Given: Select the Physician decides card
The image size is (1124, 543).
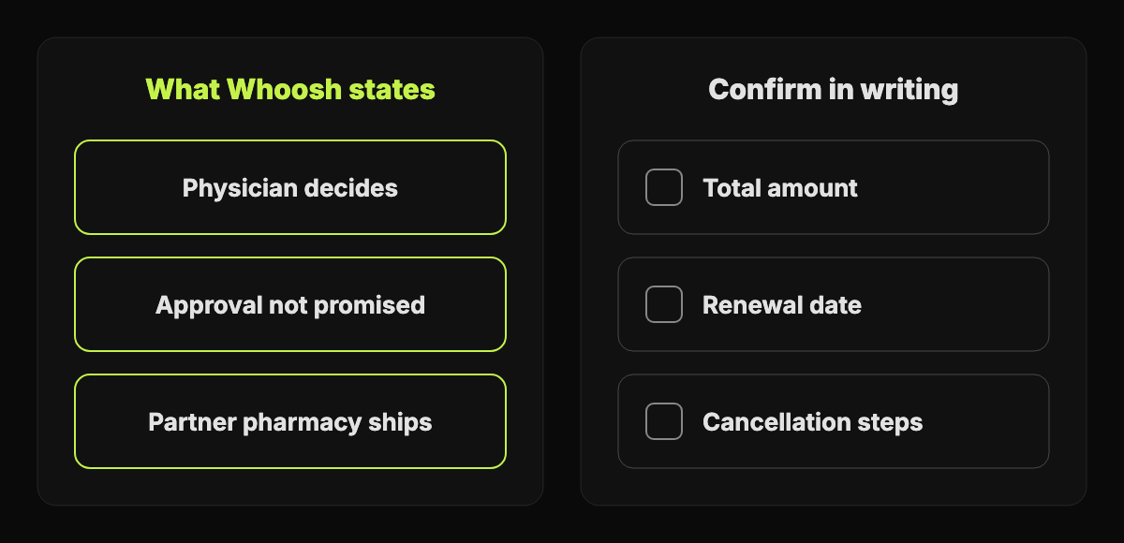Looking at the screenshot, I should coord(290,187).
